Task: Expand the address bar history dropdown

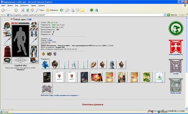Action: [x=165, y=15]
